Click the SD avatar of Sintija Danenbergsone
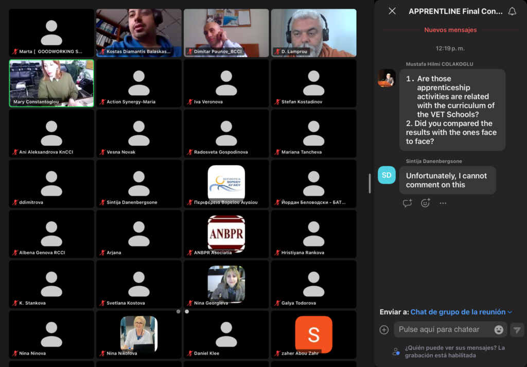Image resolution: width=527 pixels, height=367 pixels. tap(387, 175)
